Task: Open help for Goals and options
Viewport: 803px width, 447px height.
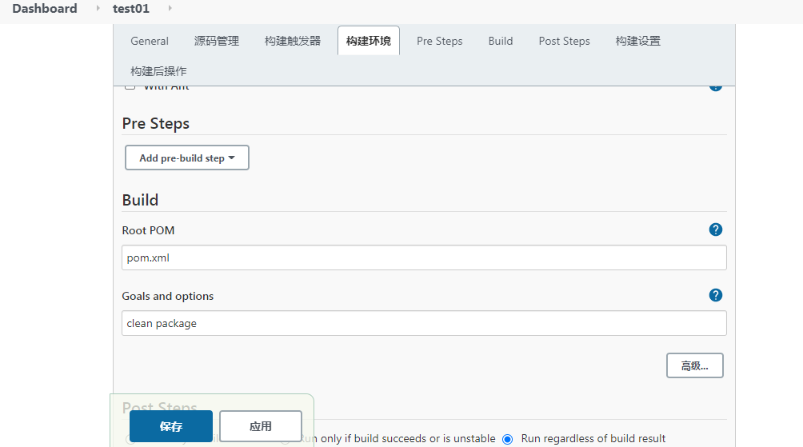Action: [716, 295]
